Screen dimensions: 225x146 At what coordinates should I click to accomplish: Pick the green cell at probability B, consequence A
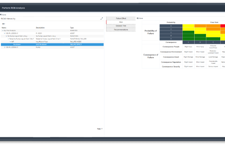coord(188,35)
